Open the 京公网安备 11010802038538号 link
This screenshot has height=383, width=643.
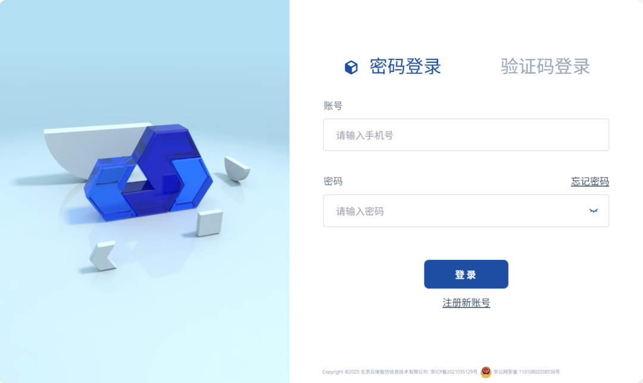(x=526, y=372)
